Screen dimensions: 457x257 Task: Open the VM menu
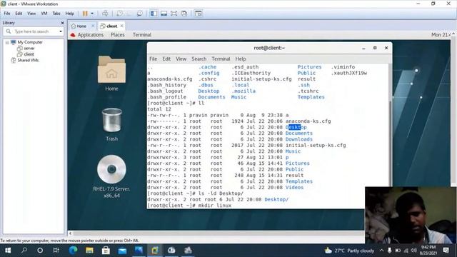[x=44, y=14]
